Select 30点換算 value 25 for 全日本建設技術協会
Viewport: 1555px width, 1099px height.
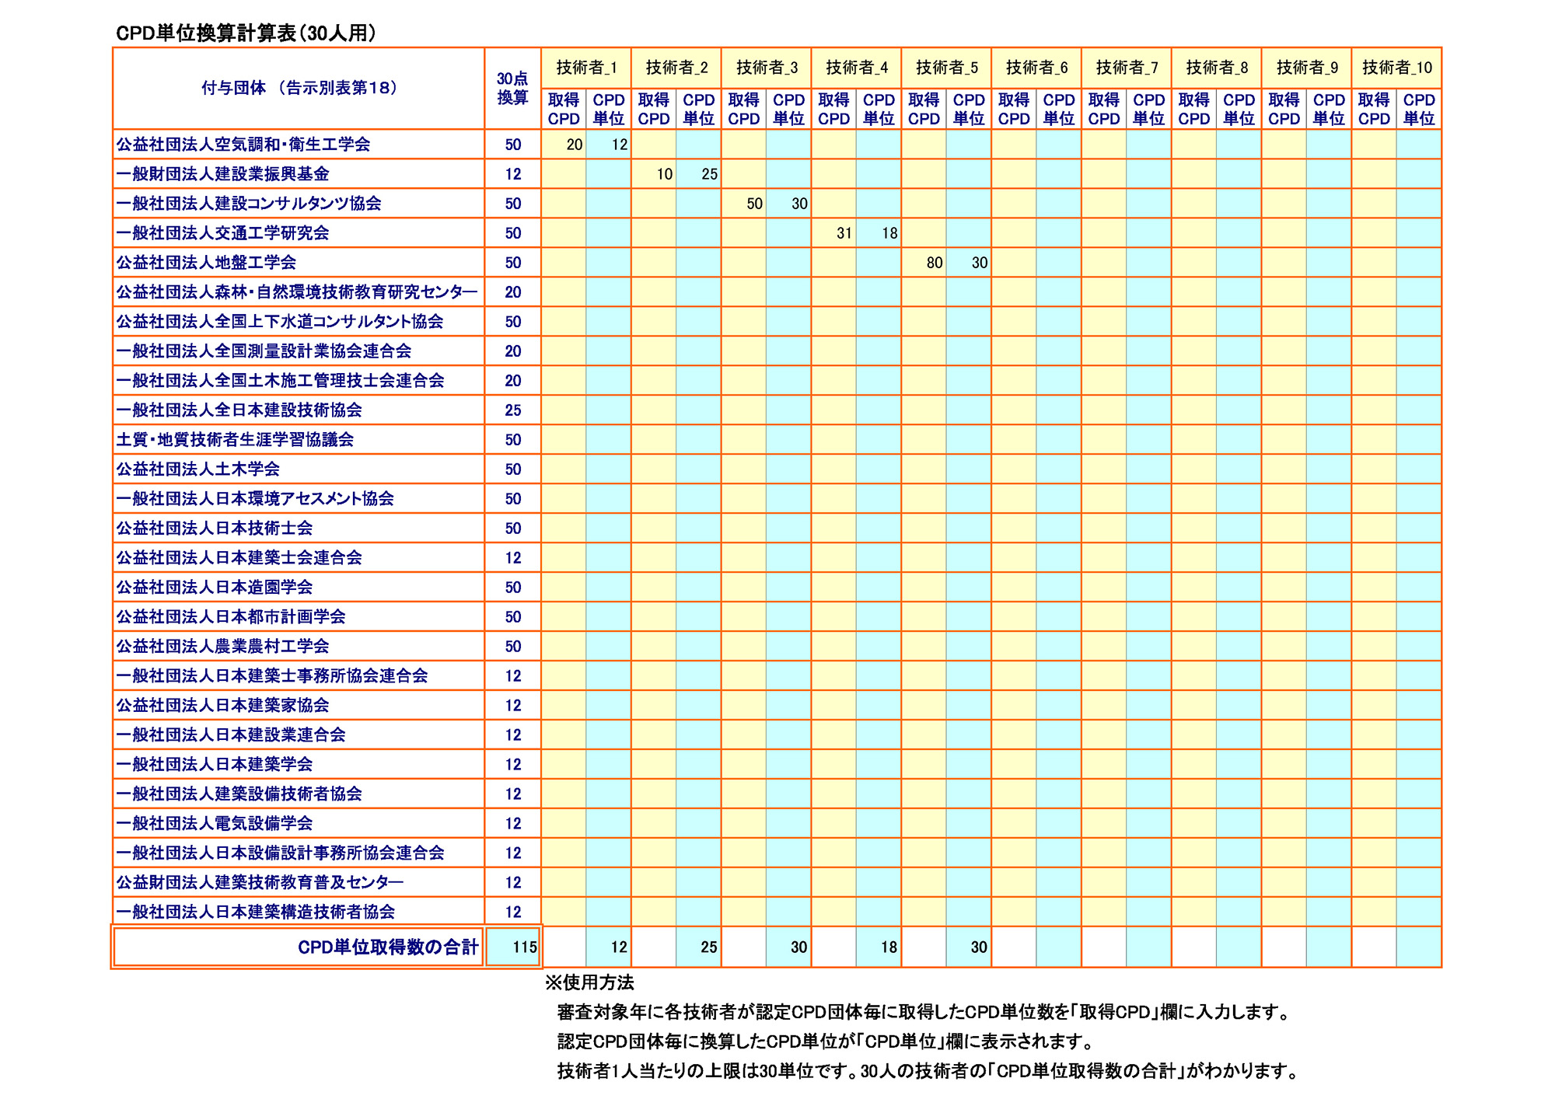(x=512, y=410)
